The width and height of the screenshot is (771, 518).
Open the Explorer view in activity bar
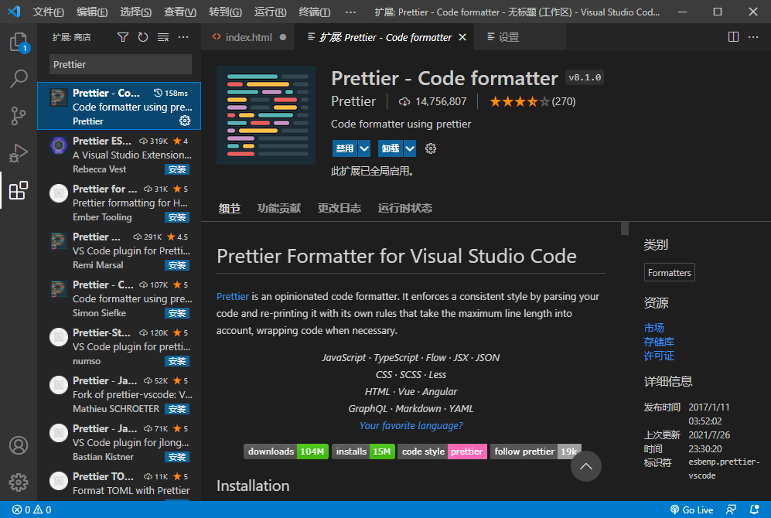19,43
